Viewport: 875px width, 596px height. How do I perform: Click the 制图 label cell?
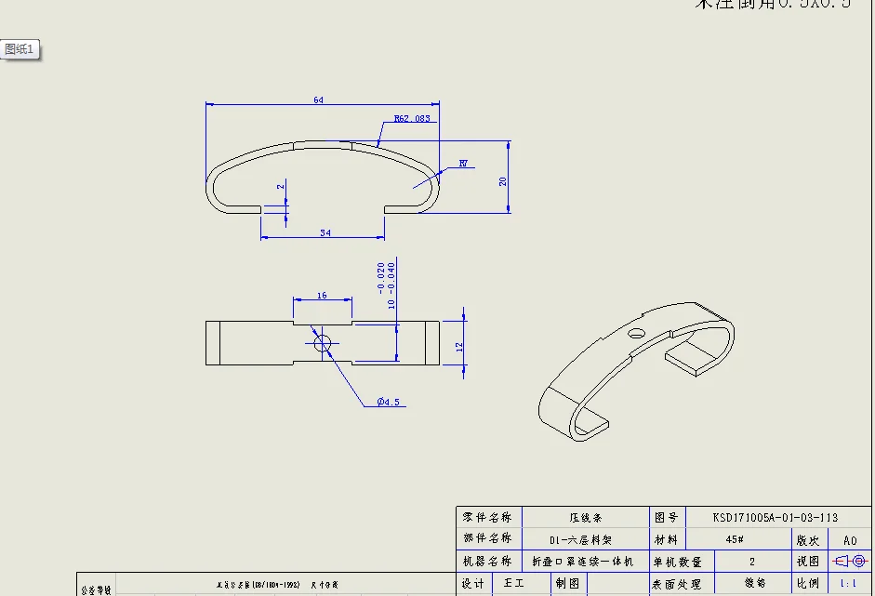(568, 583)
